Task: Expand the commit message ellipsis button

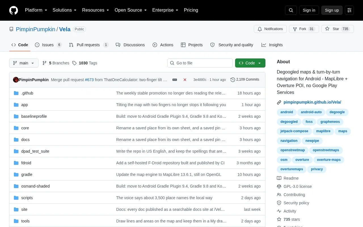Action: click(175, 80)
